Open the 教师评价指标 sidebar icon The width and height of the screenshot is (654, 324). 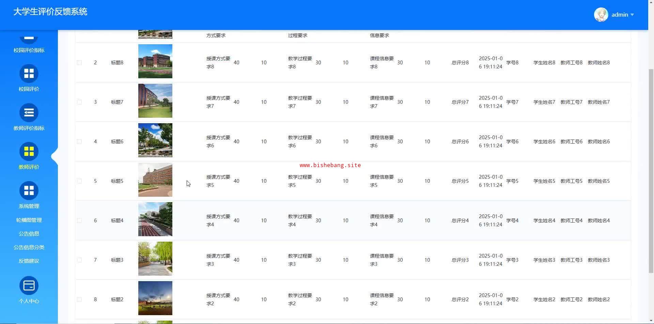pos(29,113)
